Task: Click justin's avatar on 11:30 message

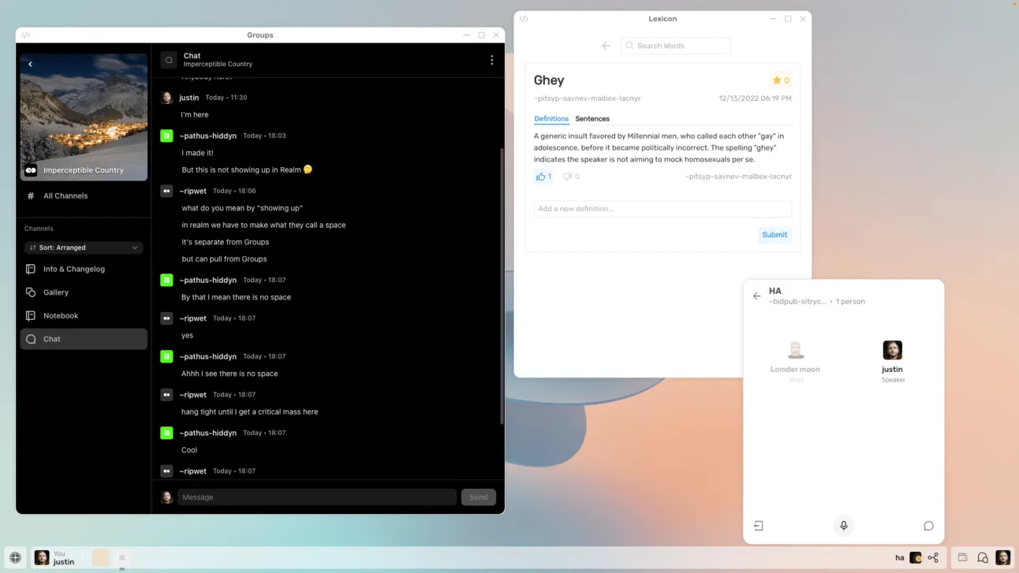Action: point(166,98)
